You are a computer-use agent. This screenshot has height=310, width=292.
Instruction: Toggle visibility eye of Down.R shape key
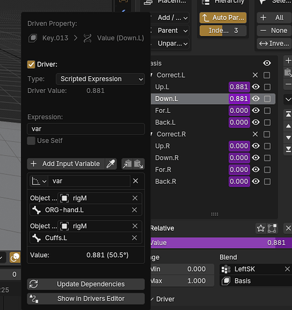[x=256, y=157]
